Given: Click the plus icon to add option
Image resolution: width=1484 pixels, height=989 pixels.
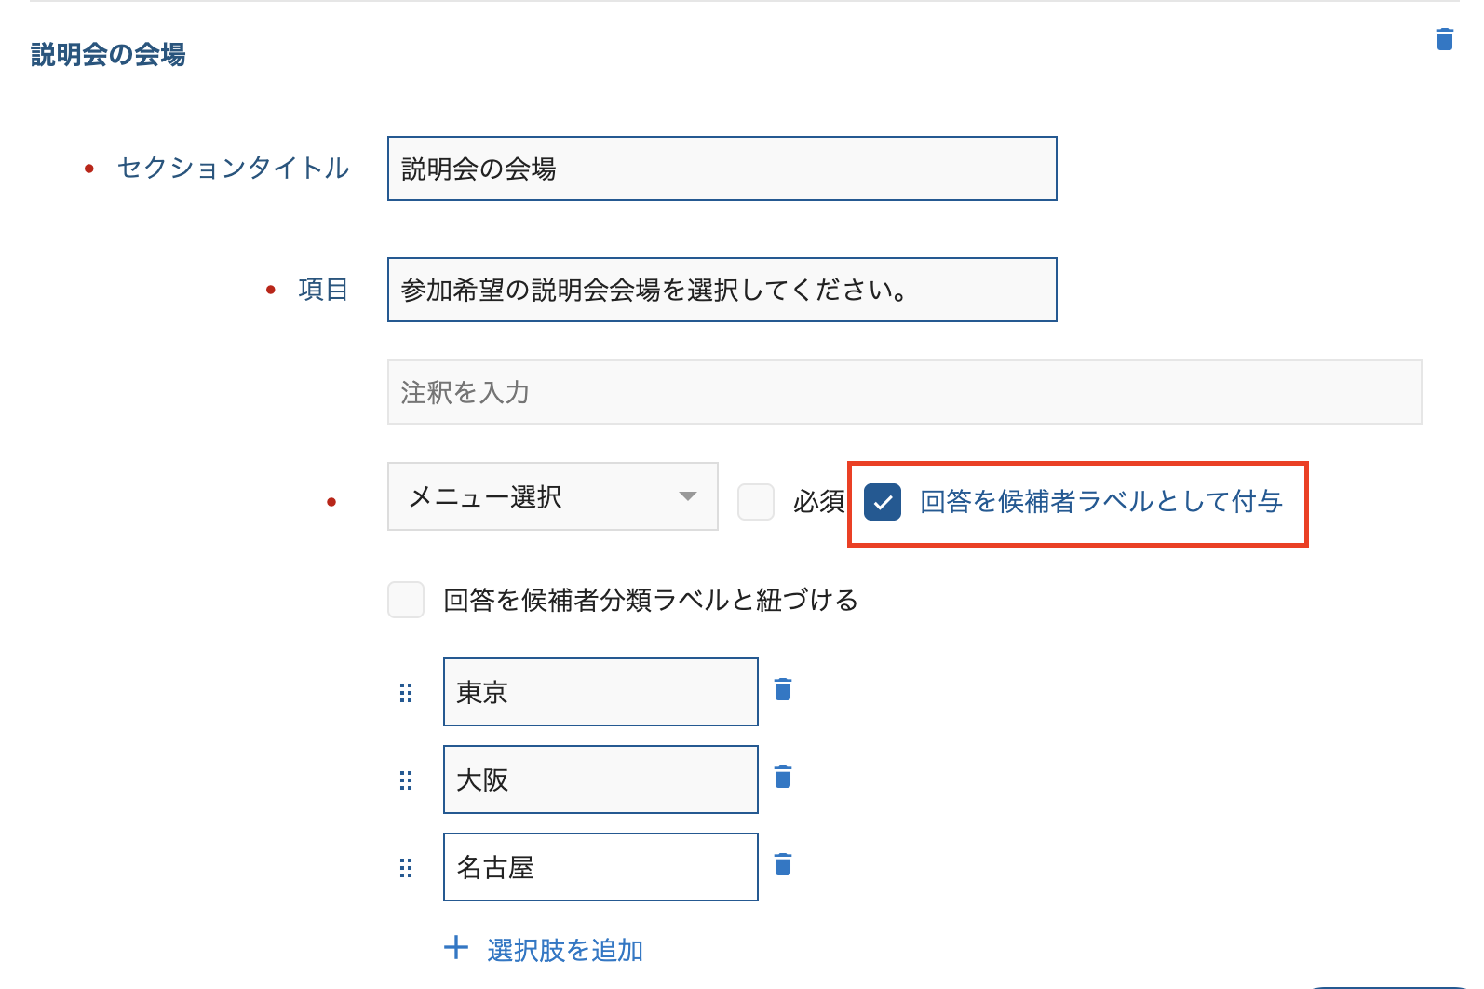Looking at the screenshot, I should [x=456, y=948].
